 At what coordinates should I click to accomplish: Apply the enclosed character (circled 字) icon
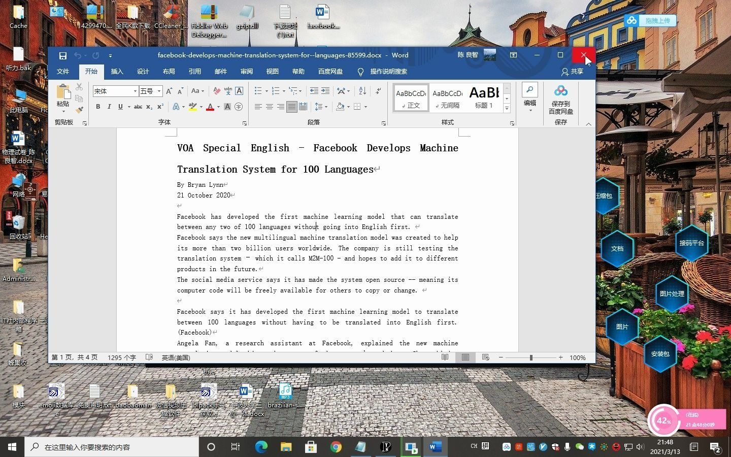[239, 107]
